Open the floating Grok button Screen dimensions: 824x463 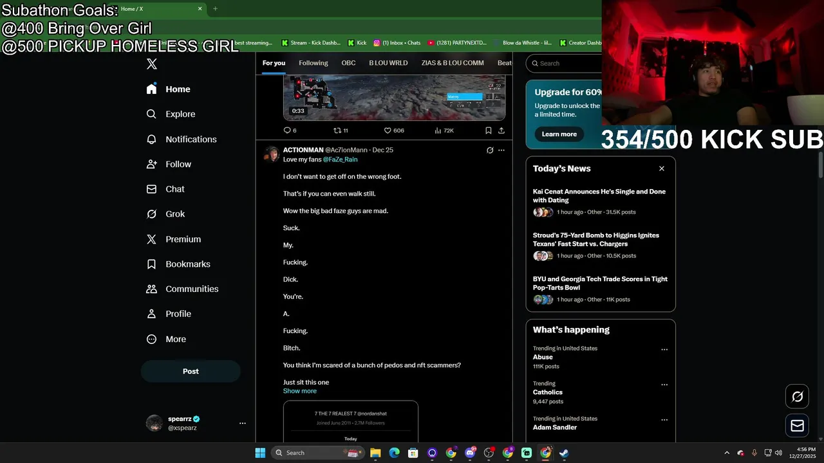(798, 397)
